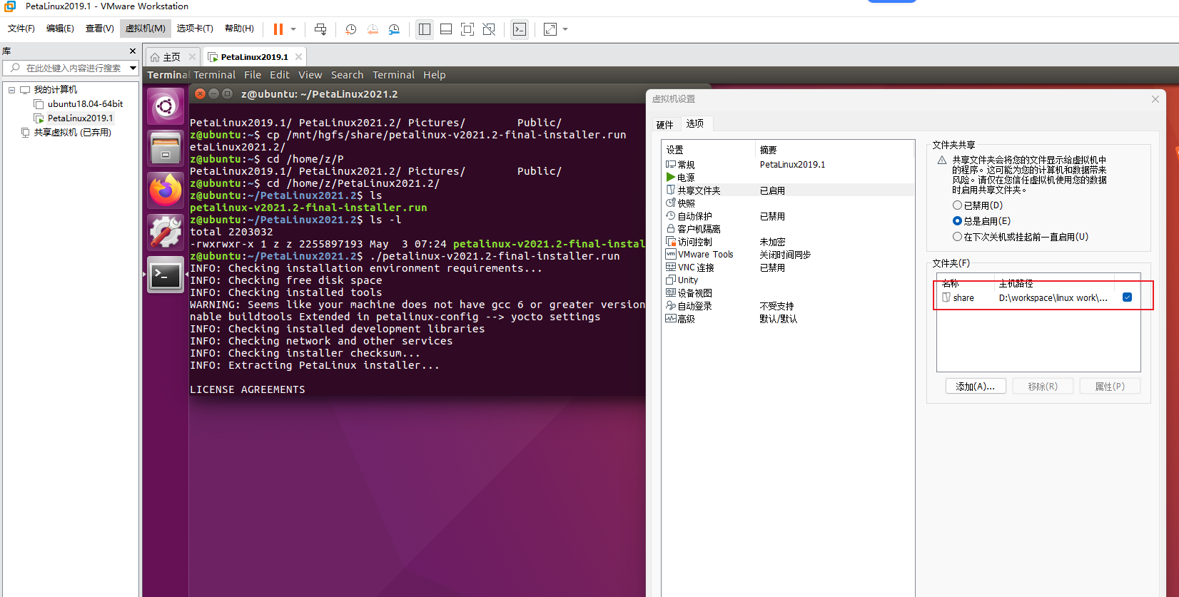
Task: Click the Unity mode toolbar icon
Action: 489,29
